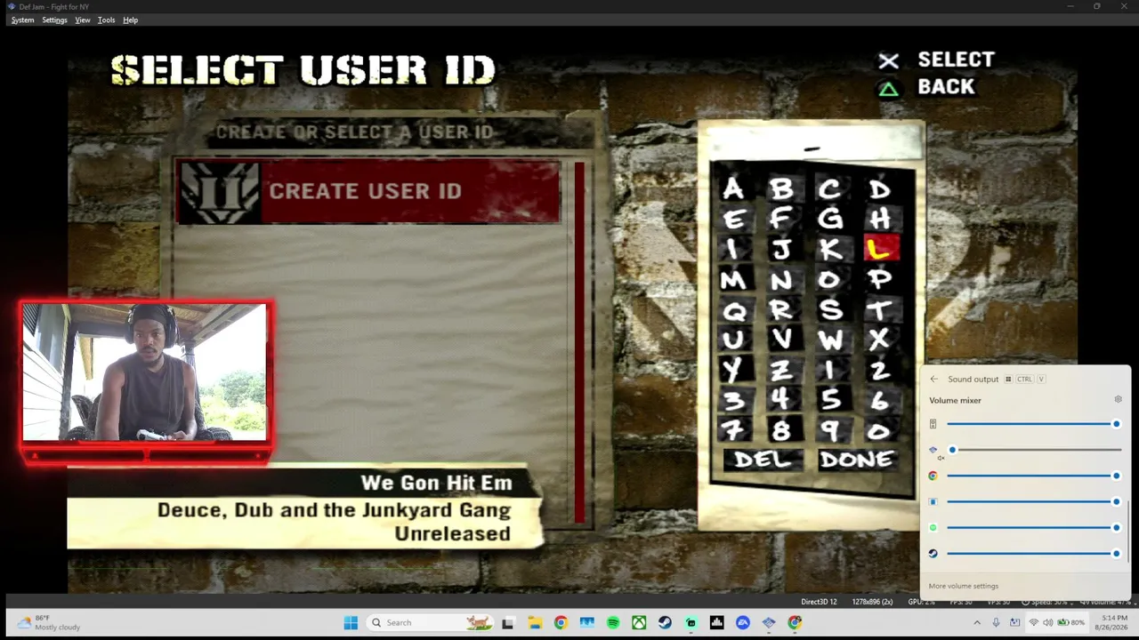This screenshot has height=640, width=1139.
Task: Open the Tools menu
Action: [106, 20]
